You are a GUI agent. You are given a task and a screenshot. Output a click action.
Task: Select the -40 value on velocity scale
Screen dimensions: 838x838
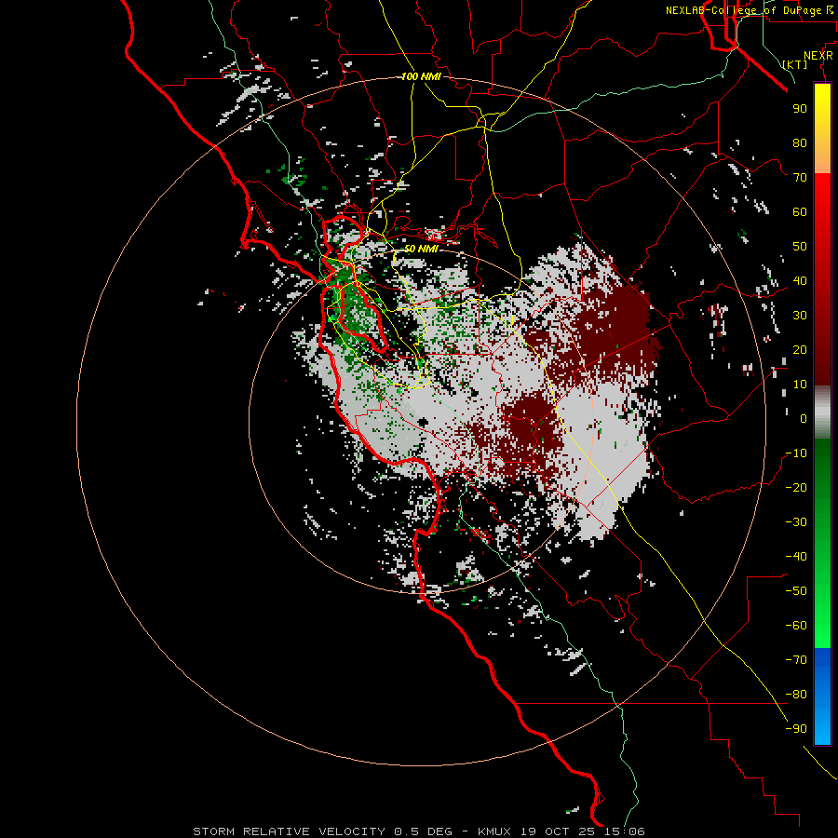click(796, 557)
